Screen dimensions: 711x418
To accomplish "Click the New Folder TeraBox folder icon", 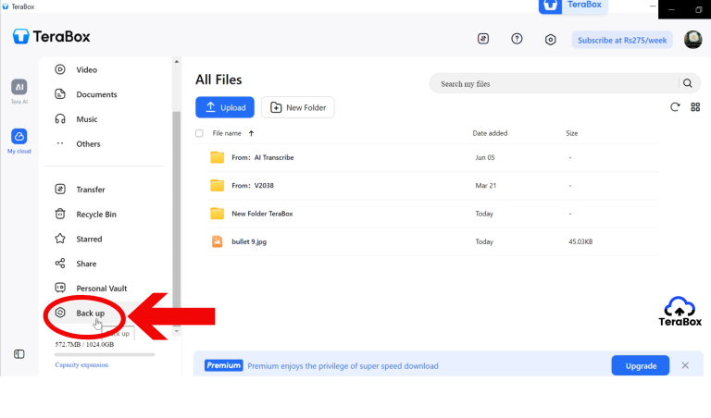I will click(x=218, y=214).
